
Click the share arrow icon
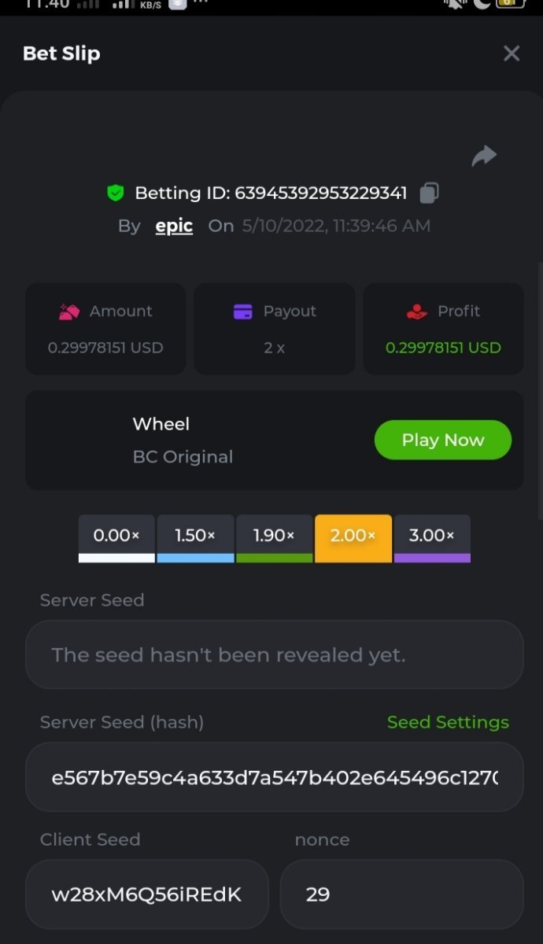coord(484,156)
